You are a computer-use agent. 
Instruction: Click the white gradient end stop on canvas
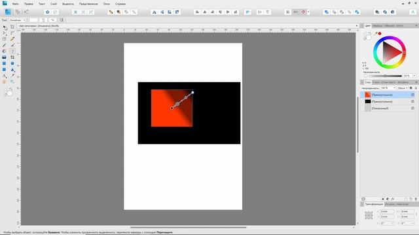click(192, 93)
